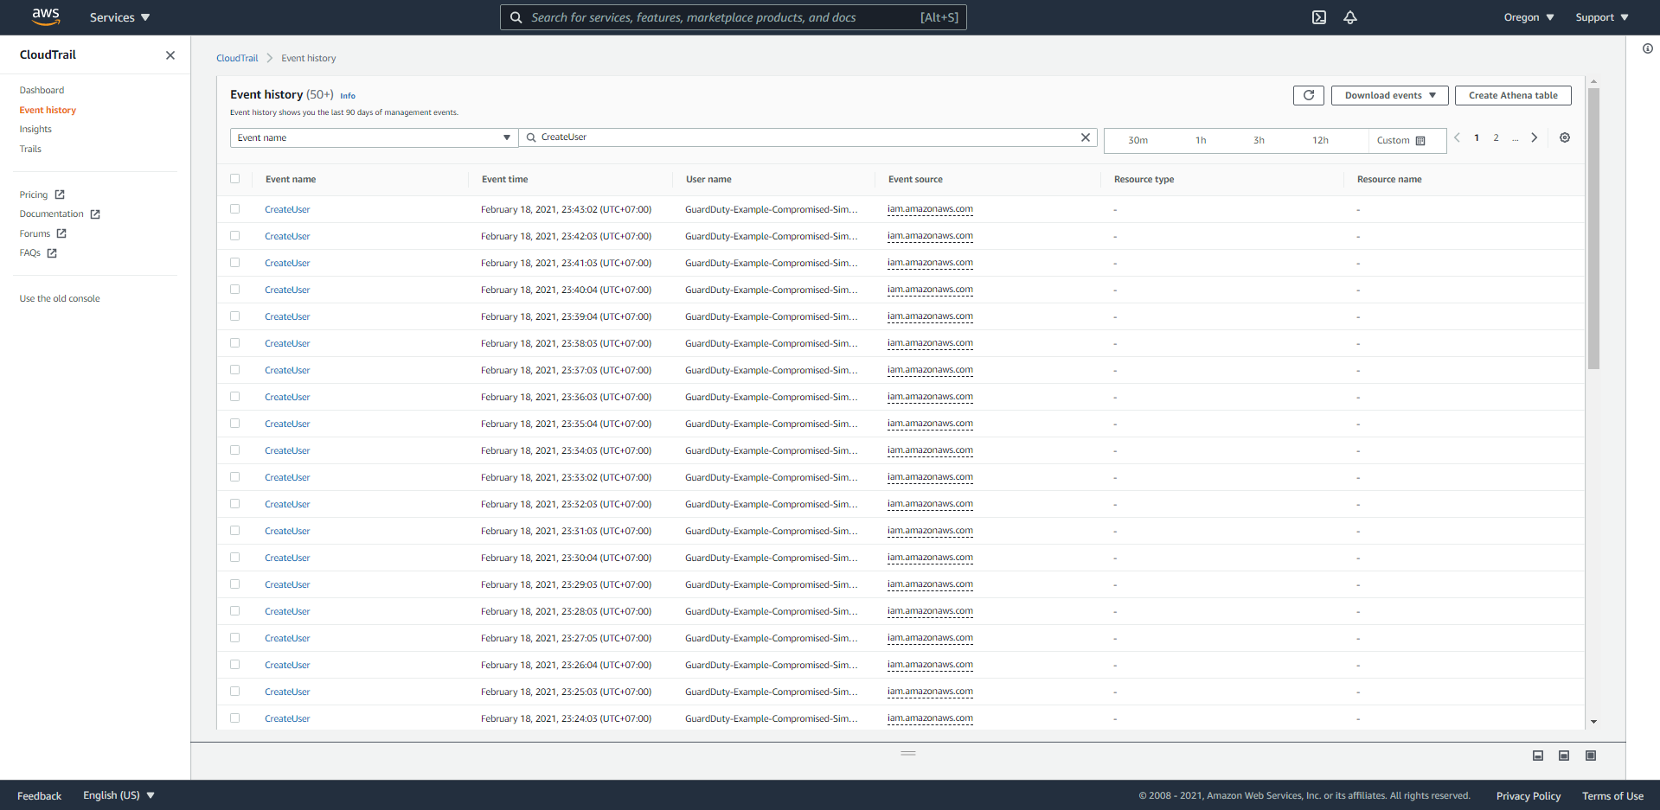Open CreateUser event from 23:33:02

click(x=287, y=477)
